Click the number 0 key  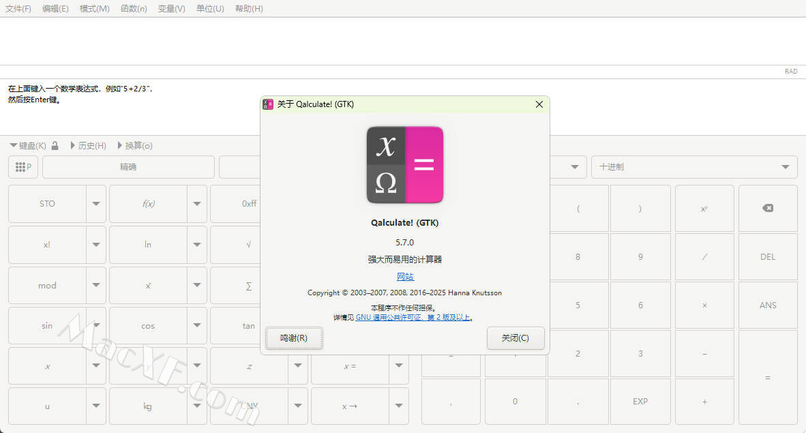(x=515, y=401)
